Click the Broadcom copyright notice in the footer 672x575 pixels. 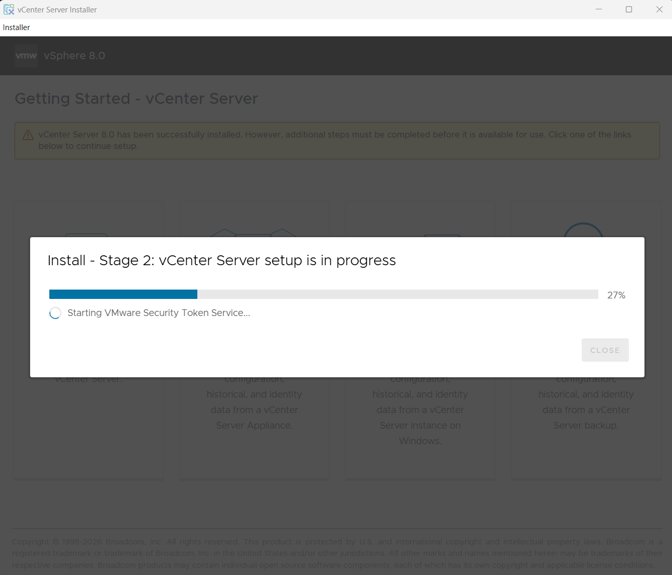[x=337, y=553]
